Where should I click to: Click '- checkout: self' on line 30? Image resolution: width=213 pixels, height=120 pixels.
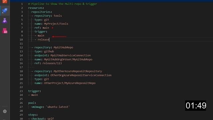tap(41, 119)
